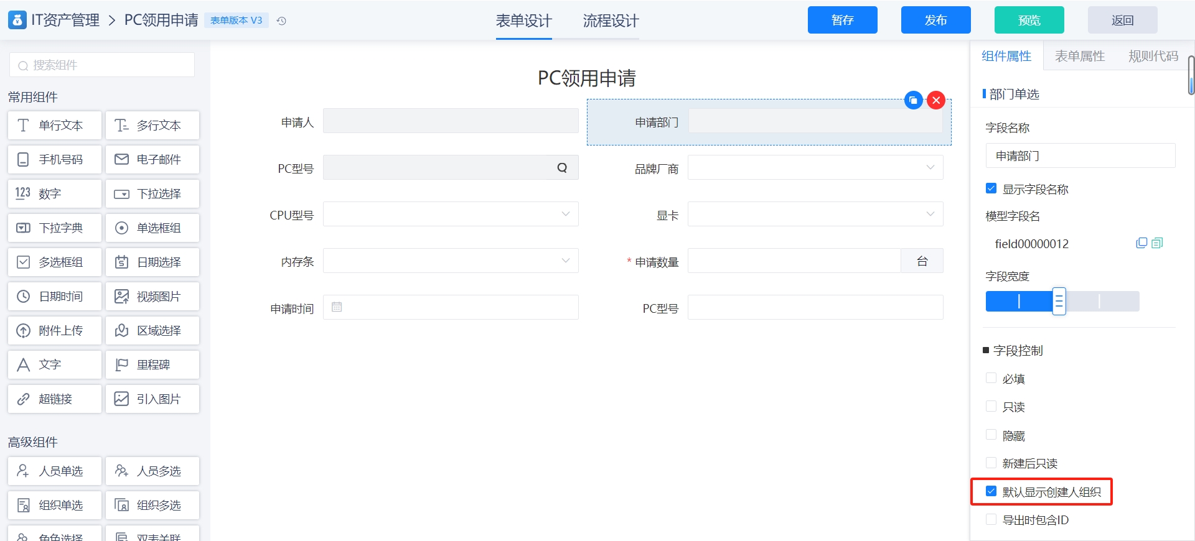Insert the 引入图片 import image component
The height and width of the screenshot is (541, 1195).
click(x=152, y=399)
